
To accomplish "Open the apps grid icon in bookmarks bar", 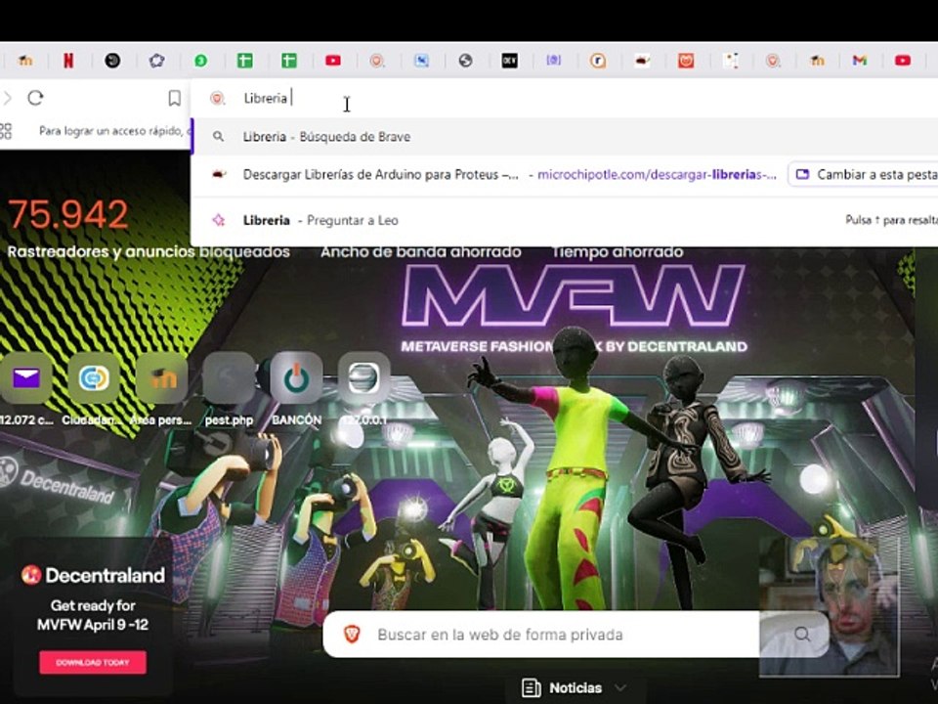I will pyautogui.click(x=6, y=130).
